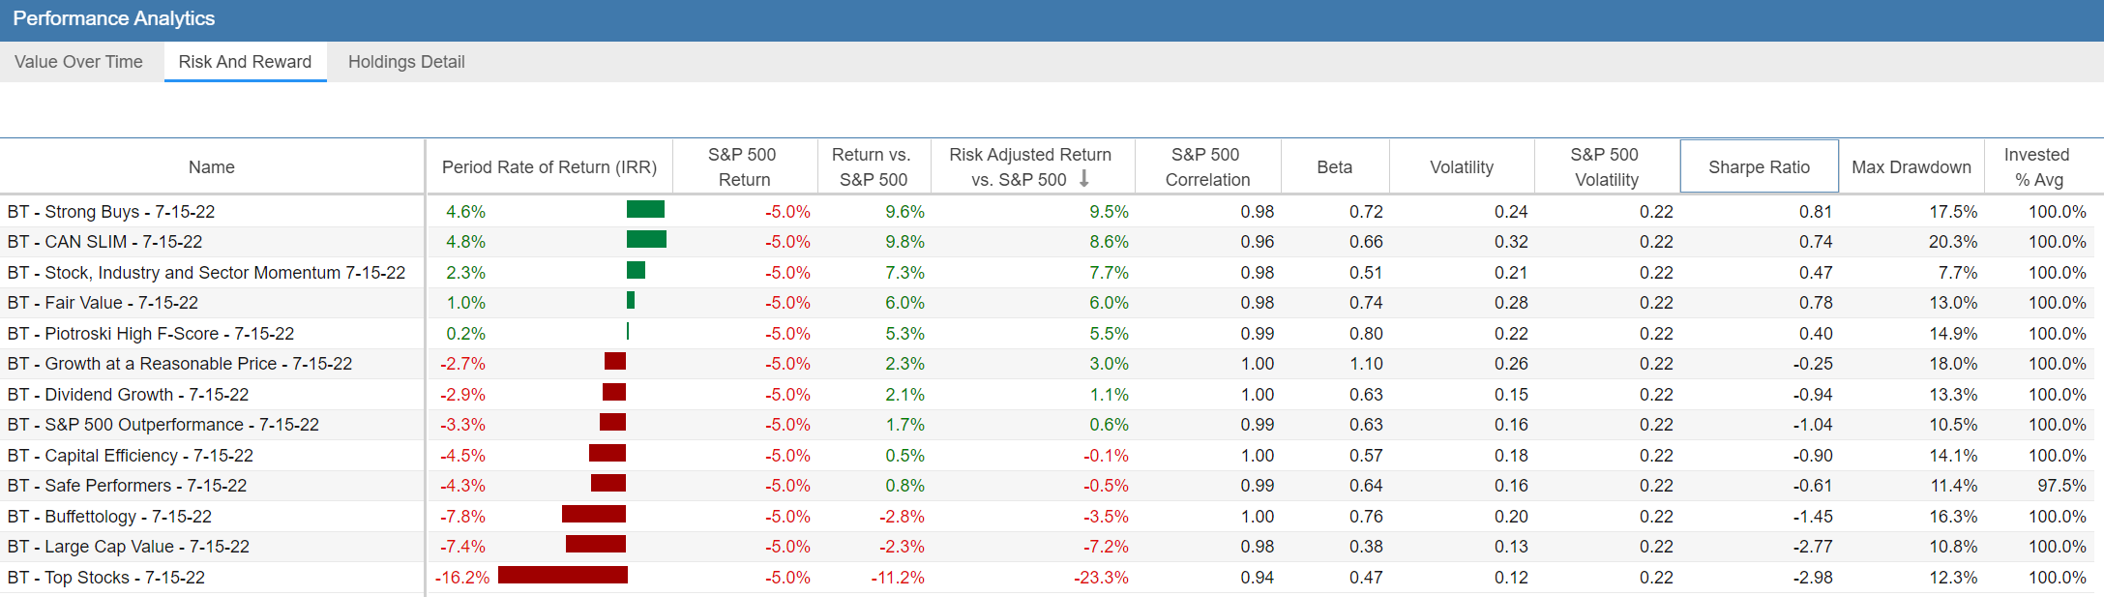Click the Beta column header
Screen dimensions: 2104x597
1334,167
